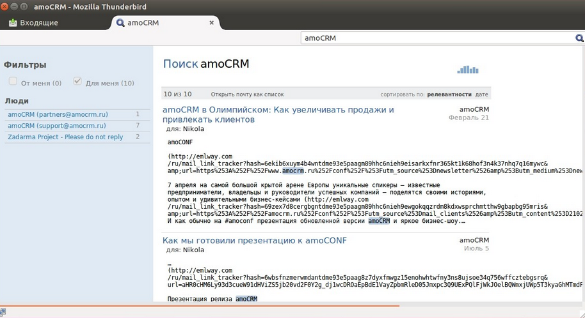Screen dimensions: 585x318
Task: Close the Thunderbird window
Action: [4, 6]
